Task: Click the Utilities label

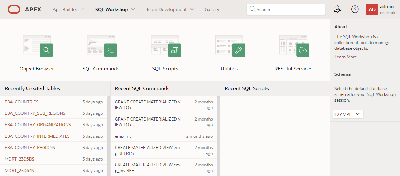Action: pyautogui.click(x=229, y=69)
